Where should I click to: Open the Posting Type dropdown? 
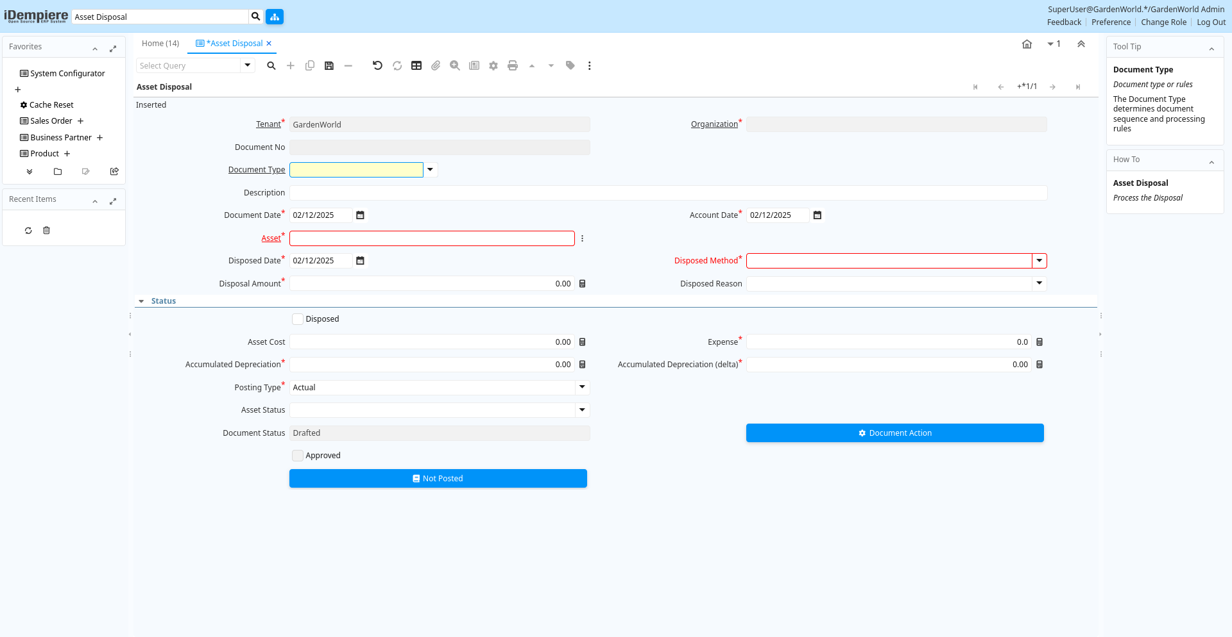pos(582,388)
